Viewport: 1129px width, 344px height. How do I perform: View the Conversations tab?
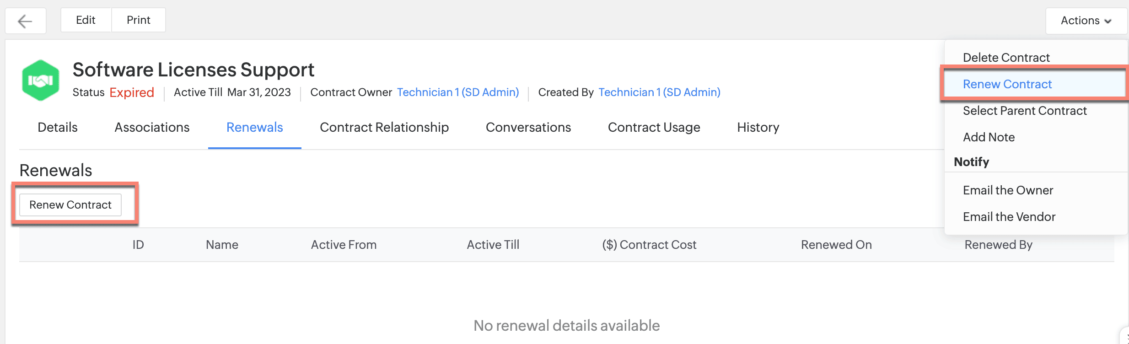pyautogui.click(x=528, y=127)
